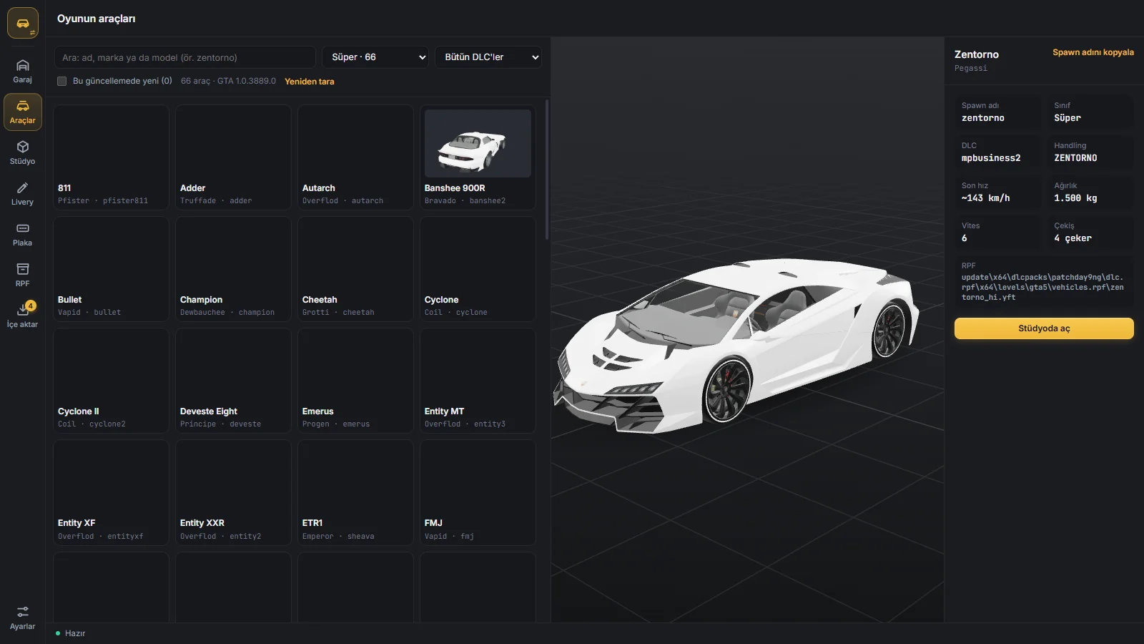The image size is (1144, 644).
Task: Click Spawn adını kopyala link
Action: pos(1093,52)
